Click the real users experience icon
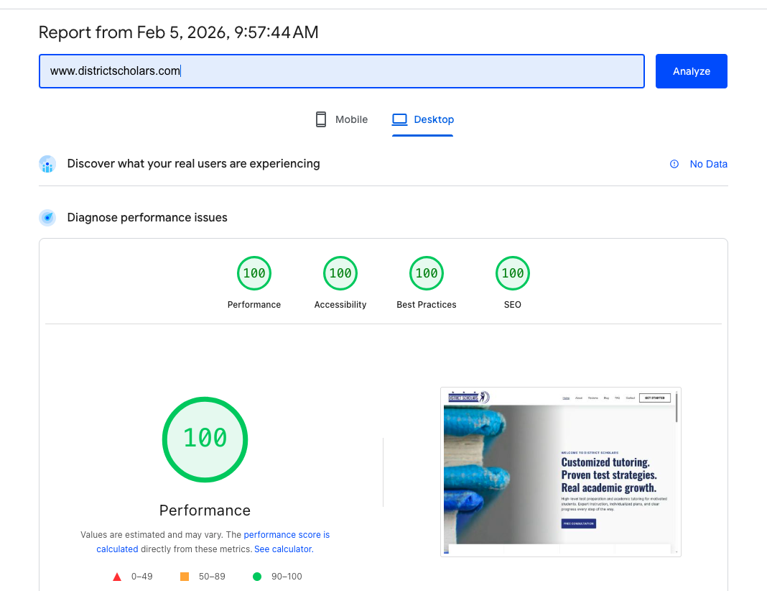The width and height of the screenshot is (767, 591). pos(47,164)
